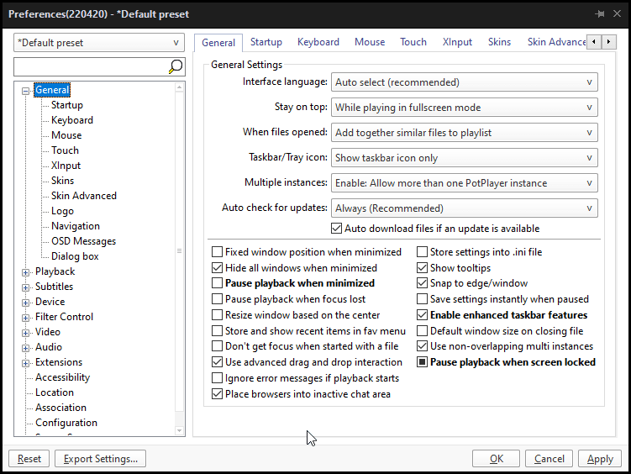Expand the Playback tree node
Screen dimensions: 631x474
click(26, 272)
